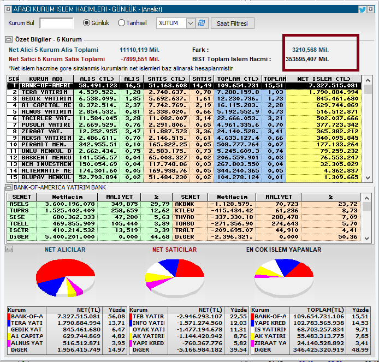The height and width of the screenshot is (362, 379).
Task: Open the XUTUM index dropdown
Action: point(191,23)
